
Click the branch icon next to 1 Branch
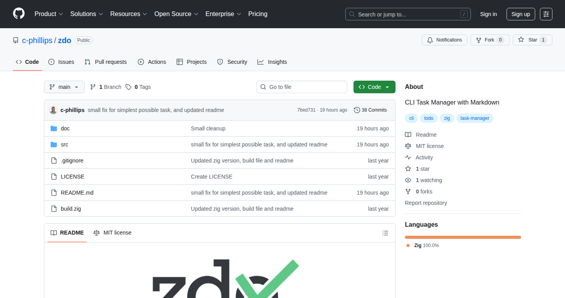[93, 87]
